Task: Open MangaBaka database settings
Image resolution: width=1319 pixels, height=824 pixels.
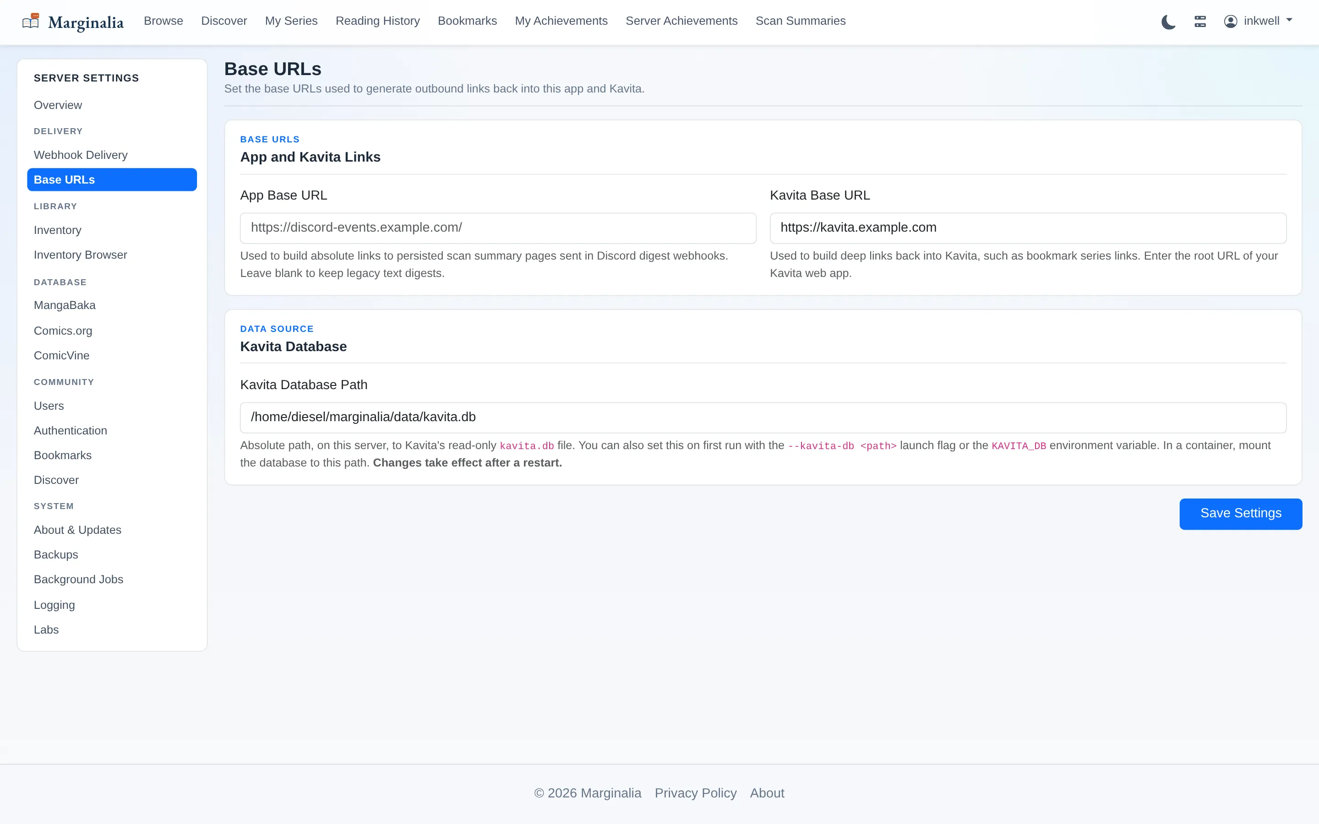Action: coord(112,305)
